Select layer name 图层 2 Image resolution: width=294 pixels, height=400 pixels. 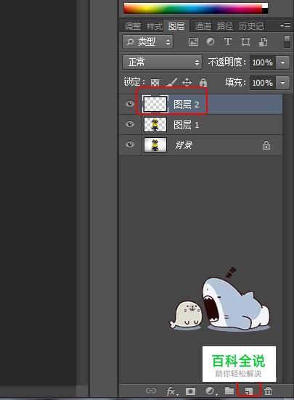click(186, 105)
